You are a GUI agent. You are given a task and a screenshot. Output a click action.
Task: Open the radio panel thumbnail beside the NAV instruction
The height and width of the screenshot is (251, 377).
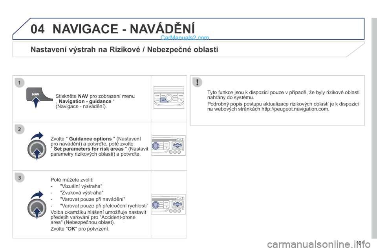click(169, 98)
